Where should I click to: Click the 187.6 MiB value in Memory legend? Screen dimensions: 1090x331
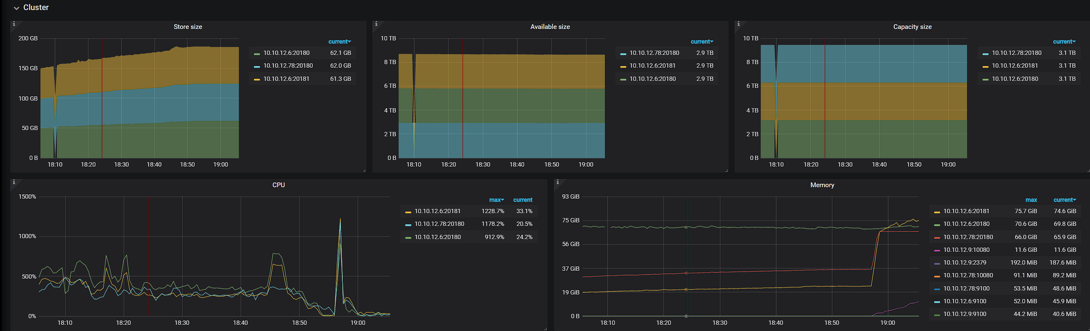pyautogui.click(x=1063, y=262)
